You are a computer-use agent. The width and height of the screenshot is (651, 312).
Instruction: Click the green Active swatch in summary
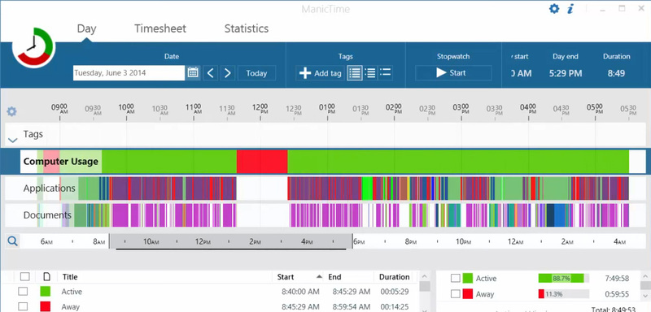click(467, 278)
